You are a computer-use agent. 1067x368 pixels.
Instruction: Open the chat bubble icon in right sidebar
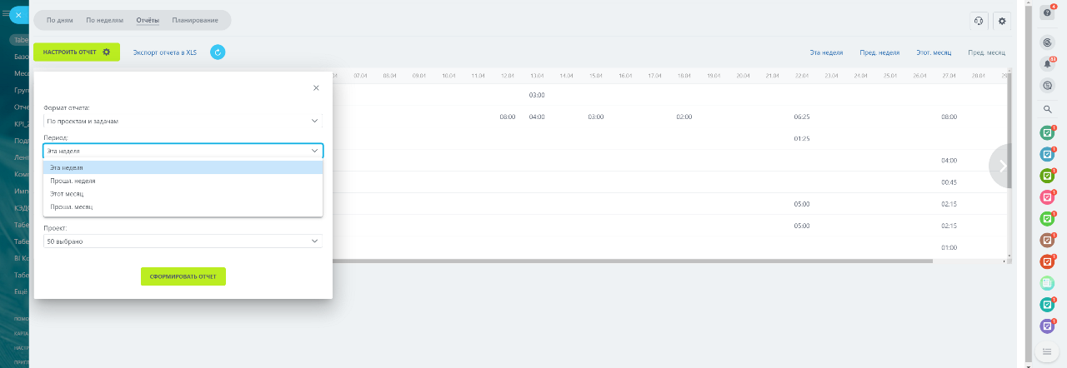1048,85
